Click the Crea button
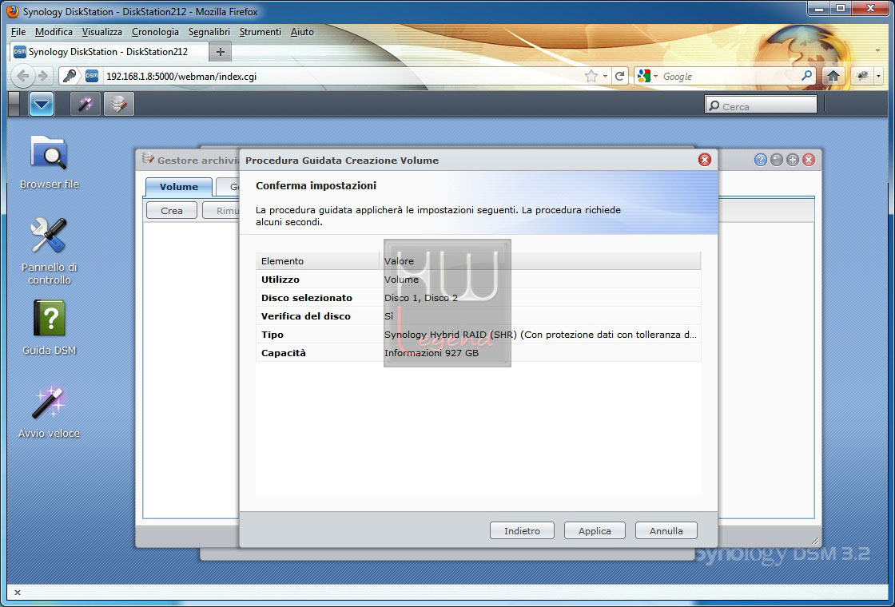 pyautogui.click(x=172, y=211)
